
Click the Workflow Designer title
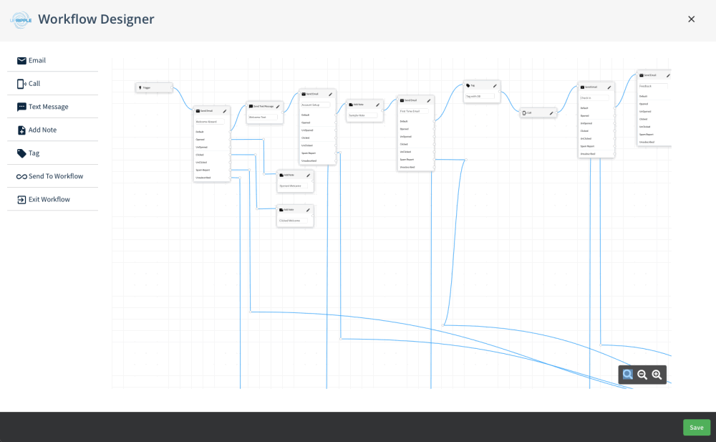coord(96,19)
